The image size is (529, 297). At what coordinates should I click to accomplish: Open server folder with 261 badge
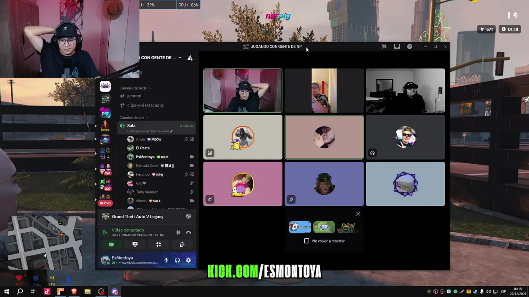click(x=105, y=168)
